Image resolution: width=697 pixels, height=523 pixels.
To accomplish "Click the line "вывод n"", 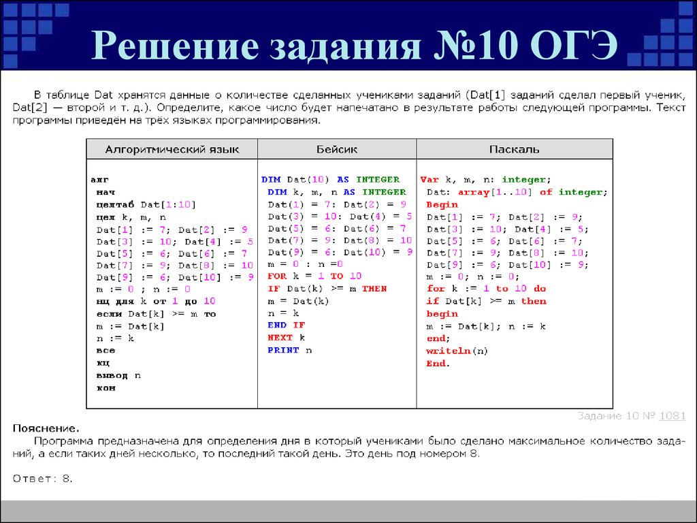I will point(118,375).
